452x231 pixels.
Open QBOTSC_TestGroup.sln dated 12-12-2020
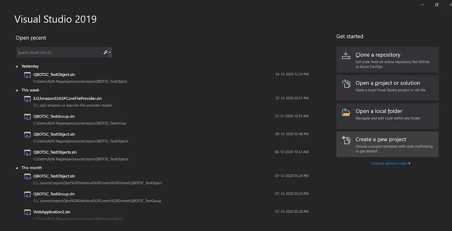[54, 116]
